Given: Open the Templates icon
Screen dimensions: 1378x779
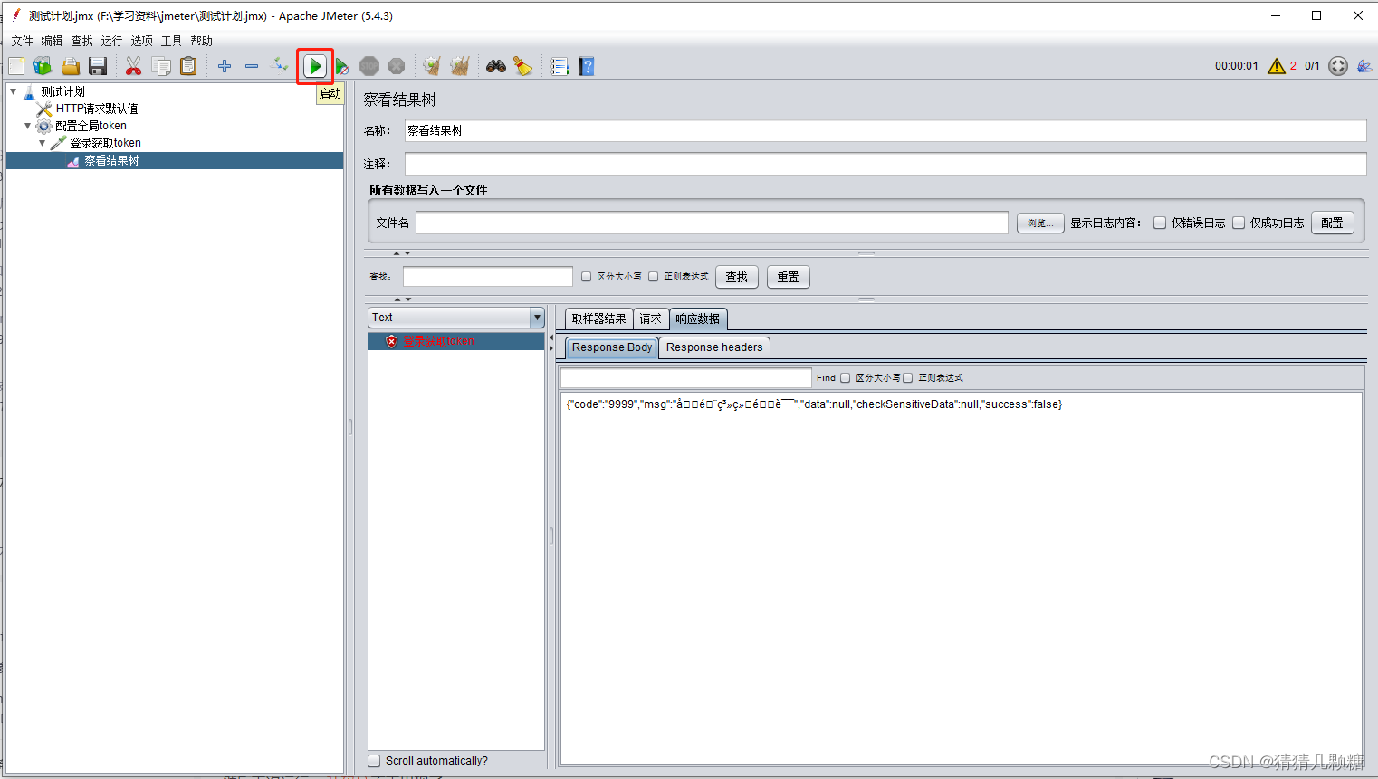Looking at the screenshot, I should pos(43,66).
